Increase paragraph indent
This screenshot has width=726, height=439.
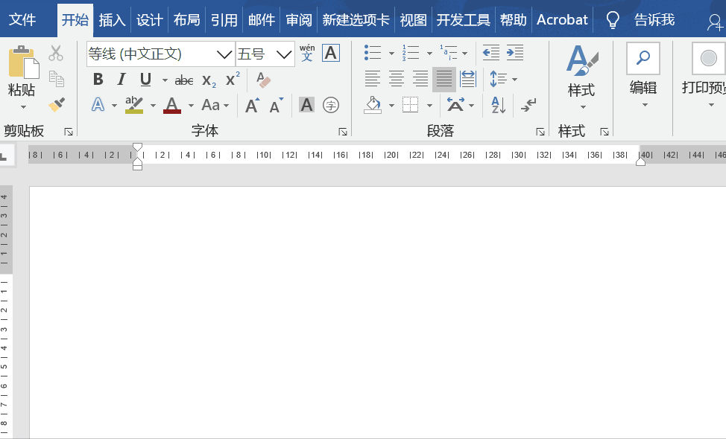click(x=515, y=53)
